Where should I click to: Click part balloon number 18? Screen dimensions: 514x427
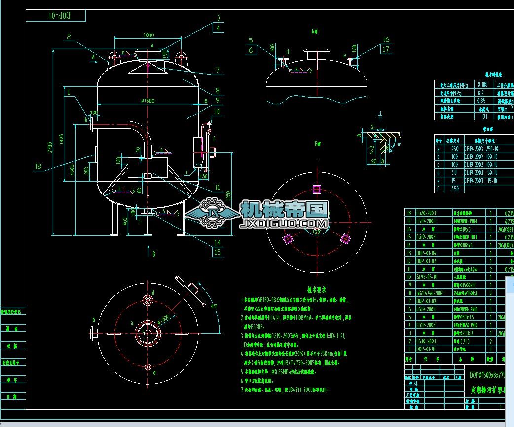[38, 166]
